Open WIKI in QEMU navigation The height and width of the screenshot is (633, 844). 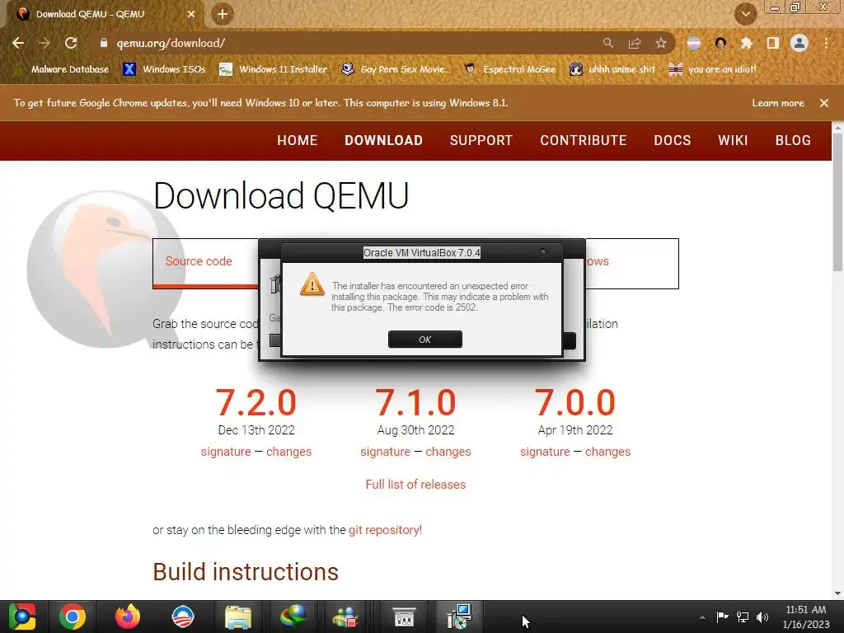733,140
